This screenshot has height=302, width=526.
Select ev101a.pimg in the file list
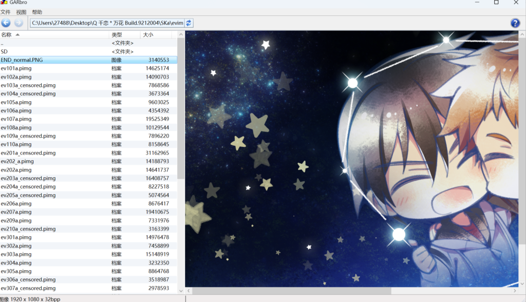click(x=16, y=68)
